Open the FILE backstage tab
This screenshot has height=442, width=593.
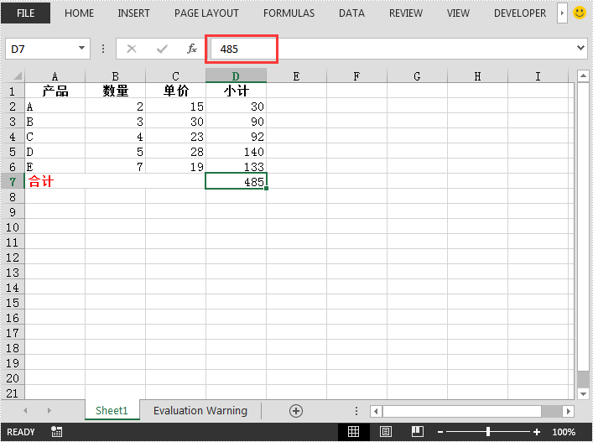(x=25, y=13)
